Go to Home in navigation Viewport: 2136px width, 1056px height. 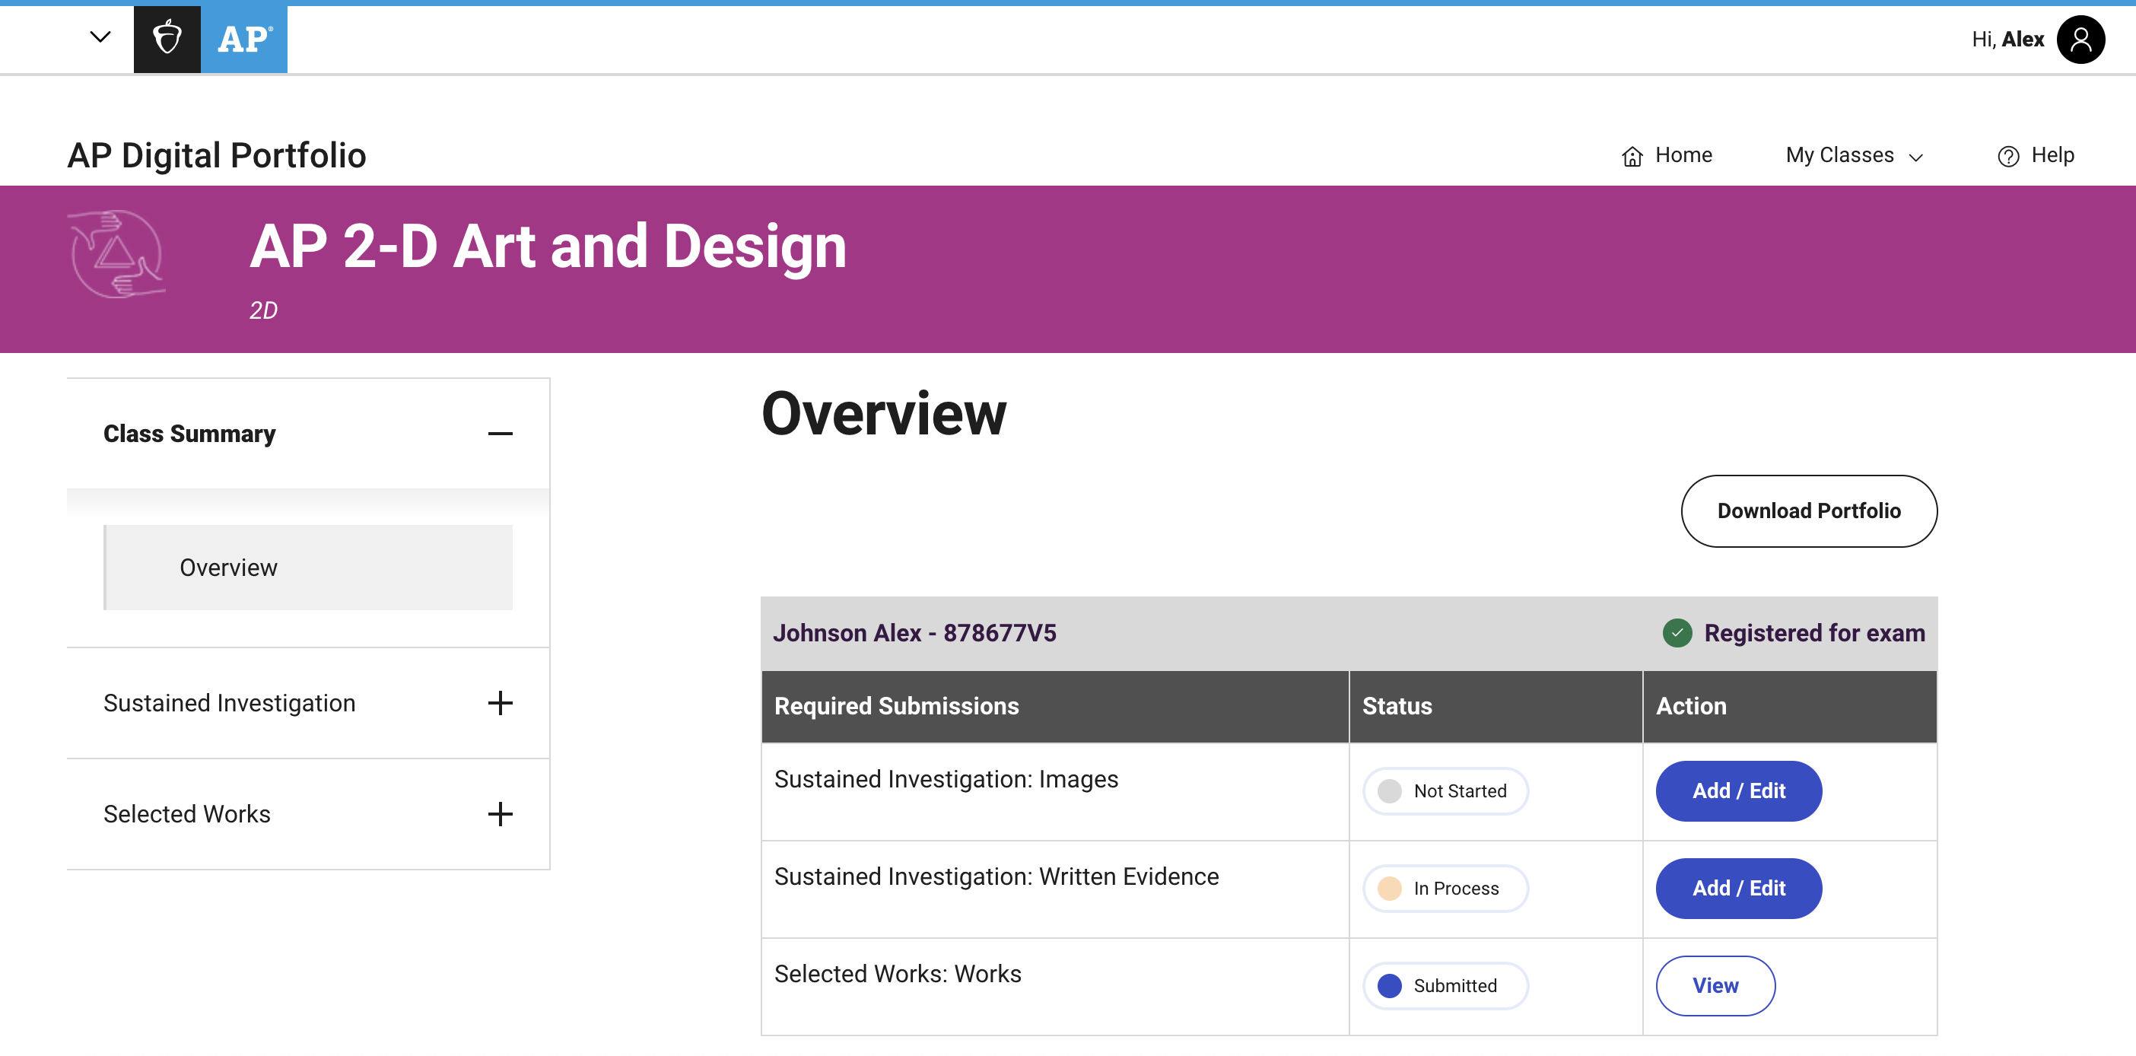click(x=1666, y=155)
